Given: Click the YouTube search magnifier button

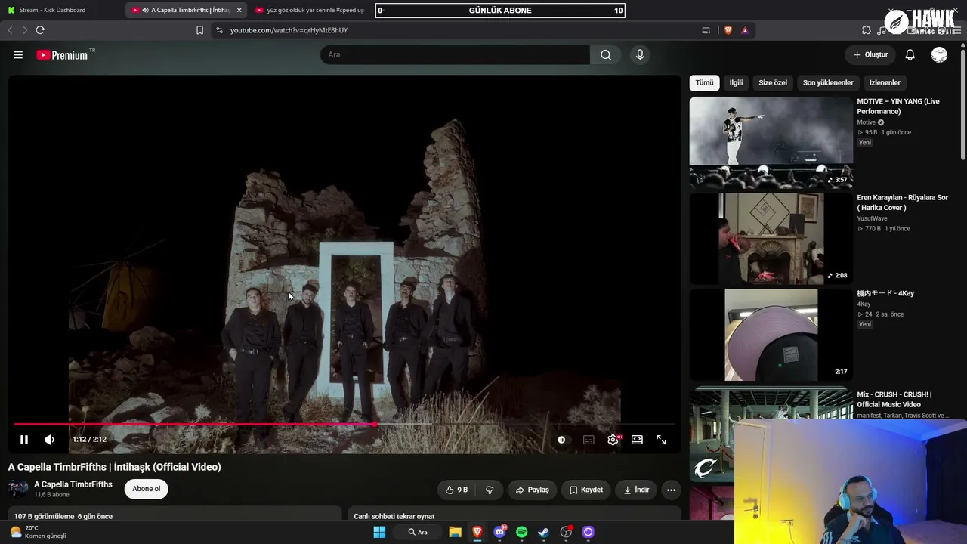Looking at the screenshot, I should [x=606, y=55].
